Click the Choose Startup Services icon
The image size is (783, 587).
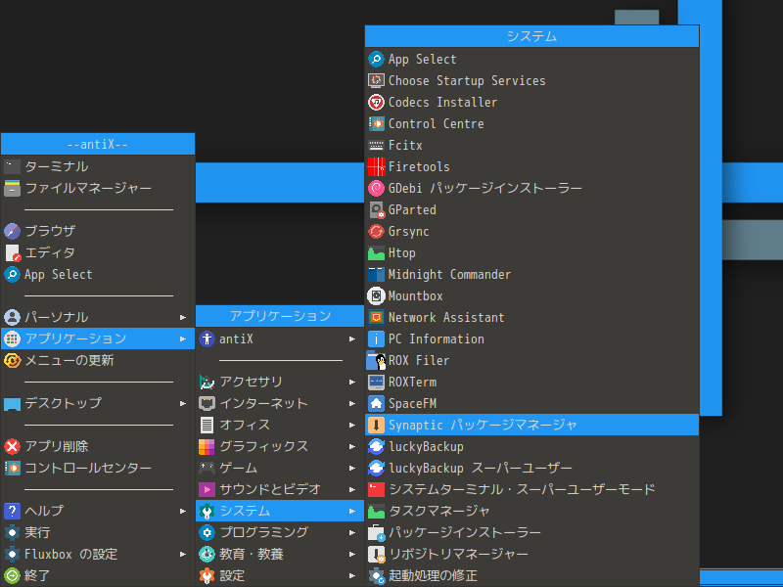(376, 80)
